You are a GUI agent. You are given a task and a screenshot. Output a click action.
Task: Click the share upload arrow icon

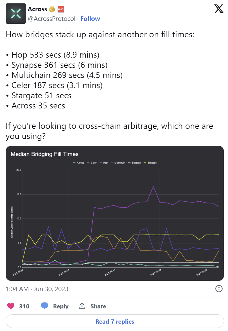coord(82,306)
